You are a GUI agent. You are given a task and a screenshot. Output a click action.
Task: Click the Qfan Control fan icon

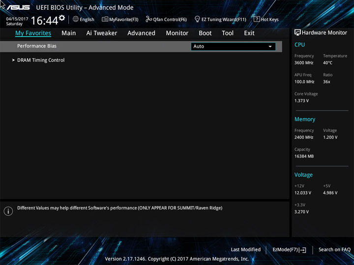pyautogui.click(x=148, y=19)
